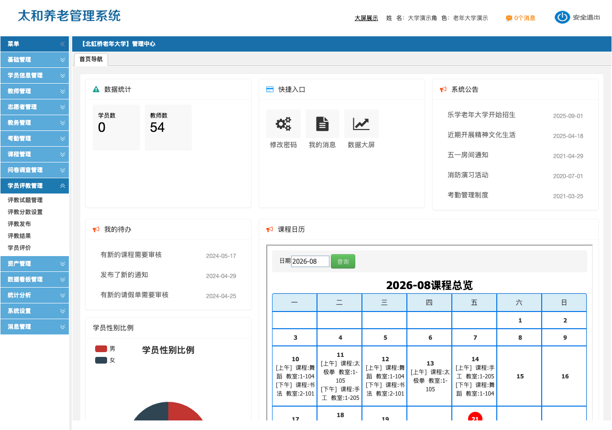The width and height of the screenshot is (612, 430).
Task: Click to-do date 2024-05-17
Action: click(221, 256)
